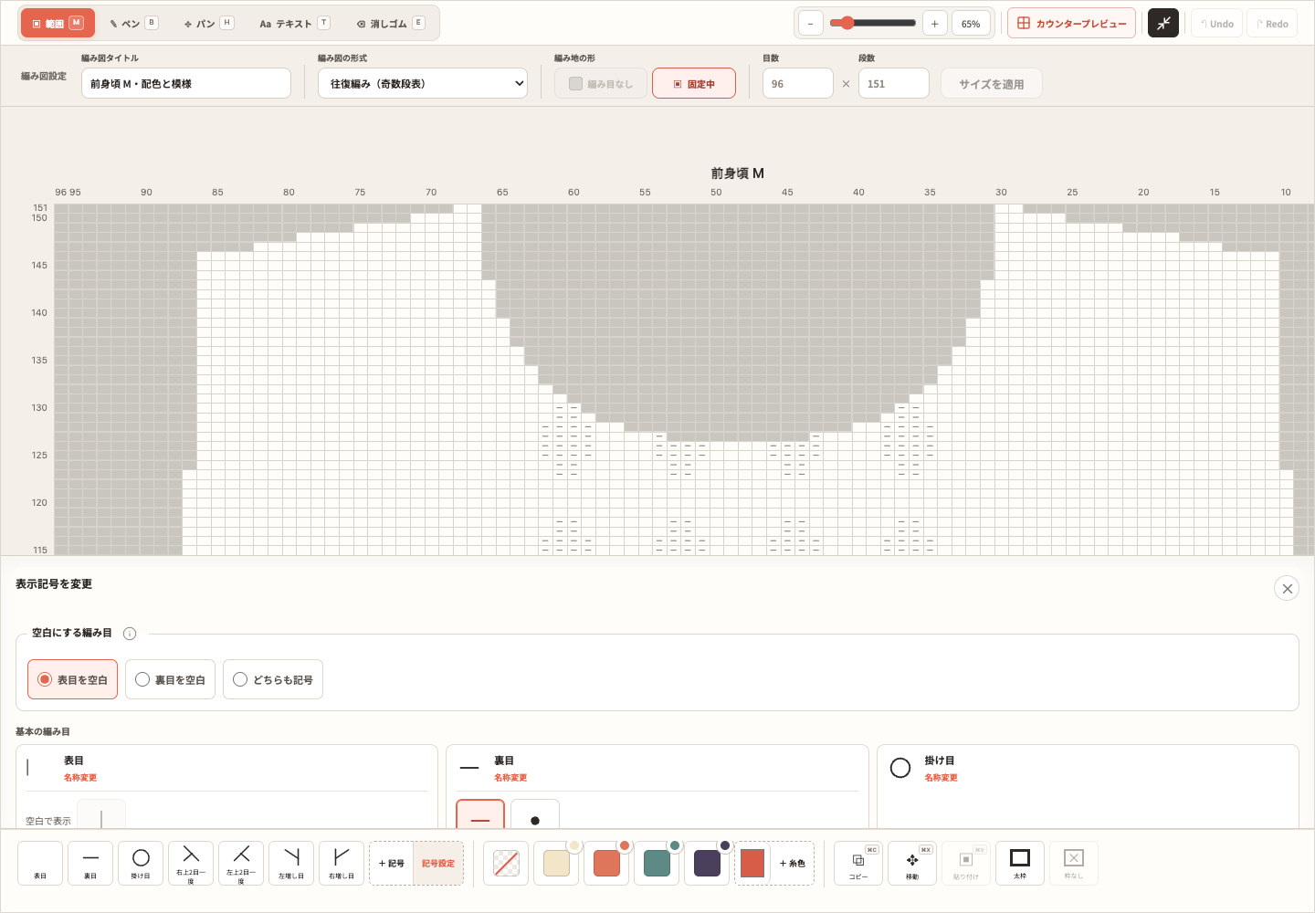This screenshot has width=1315, height=913.
Task: Select the どちらも記号 radio option
Action: point(273,679)
